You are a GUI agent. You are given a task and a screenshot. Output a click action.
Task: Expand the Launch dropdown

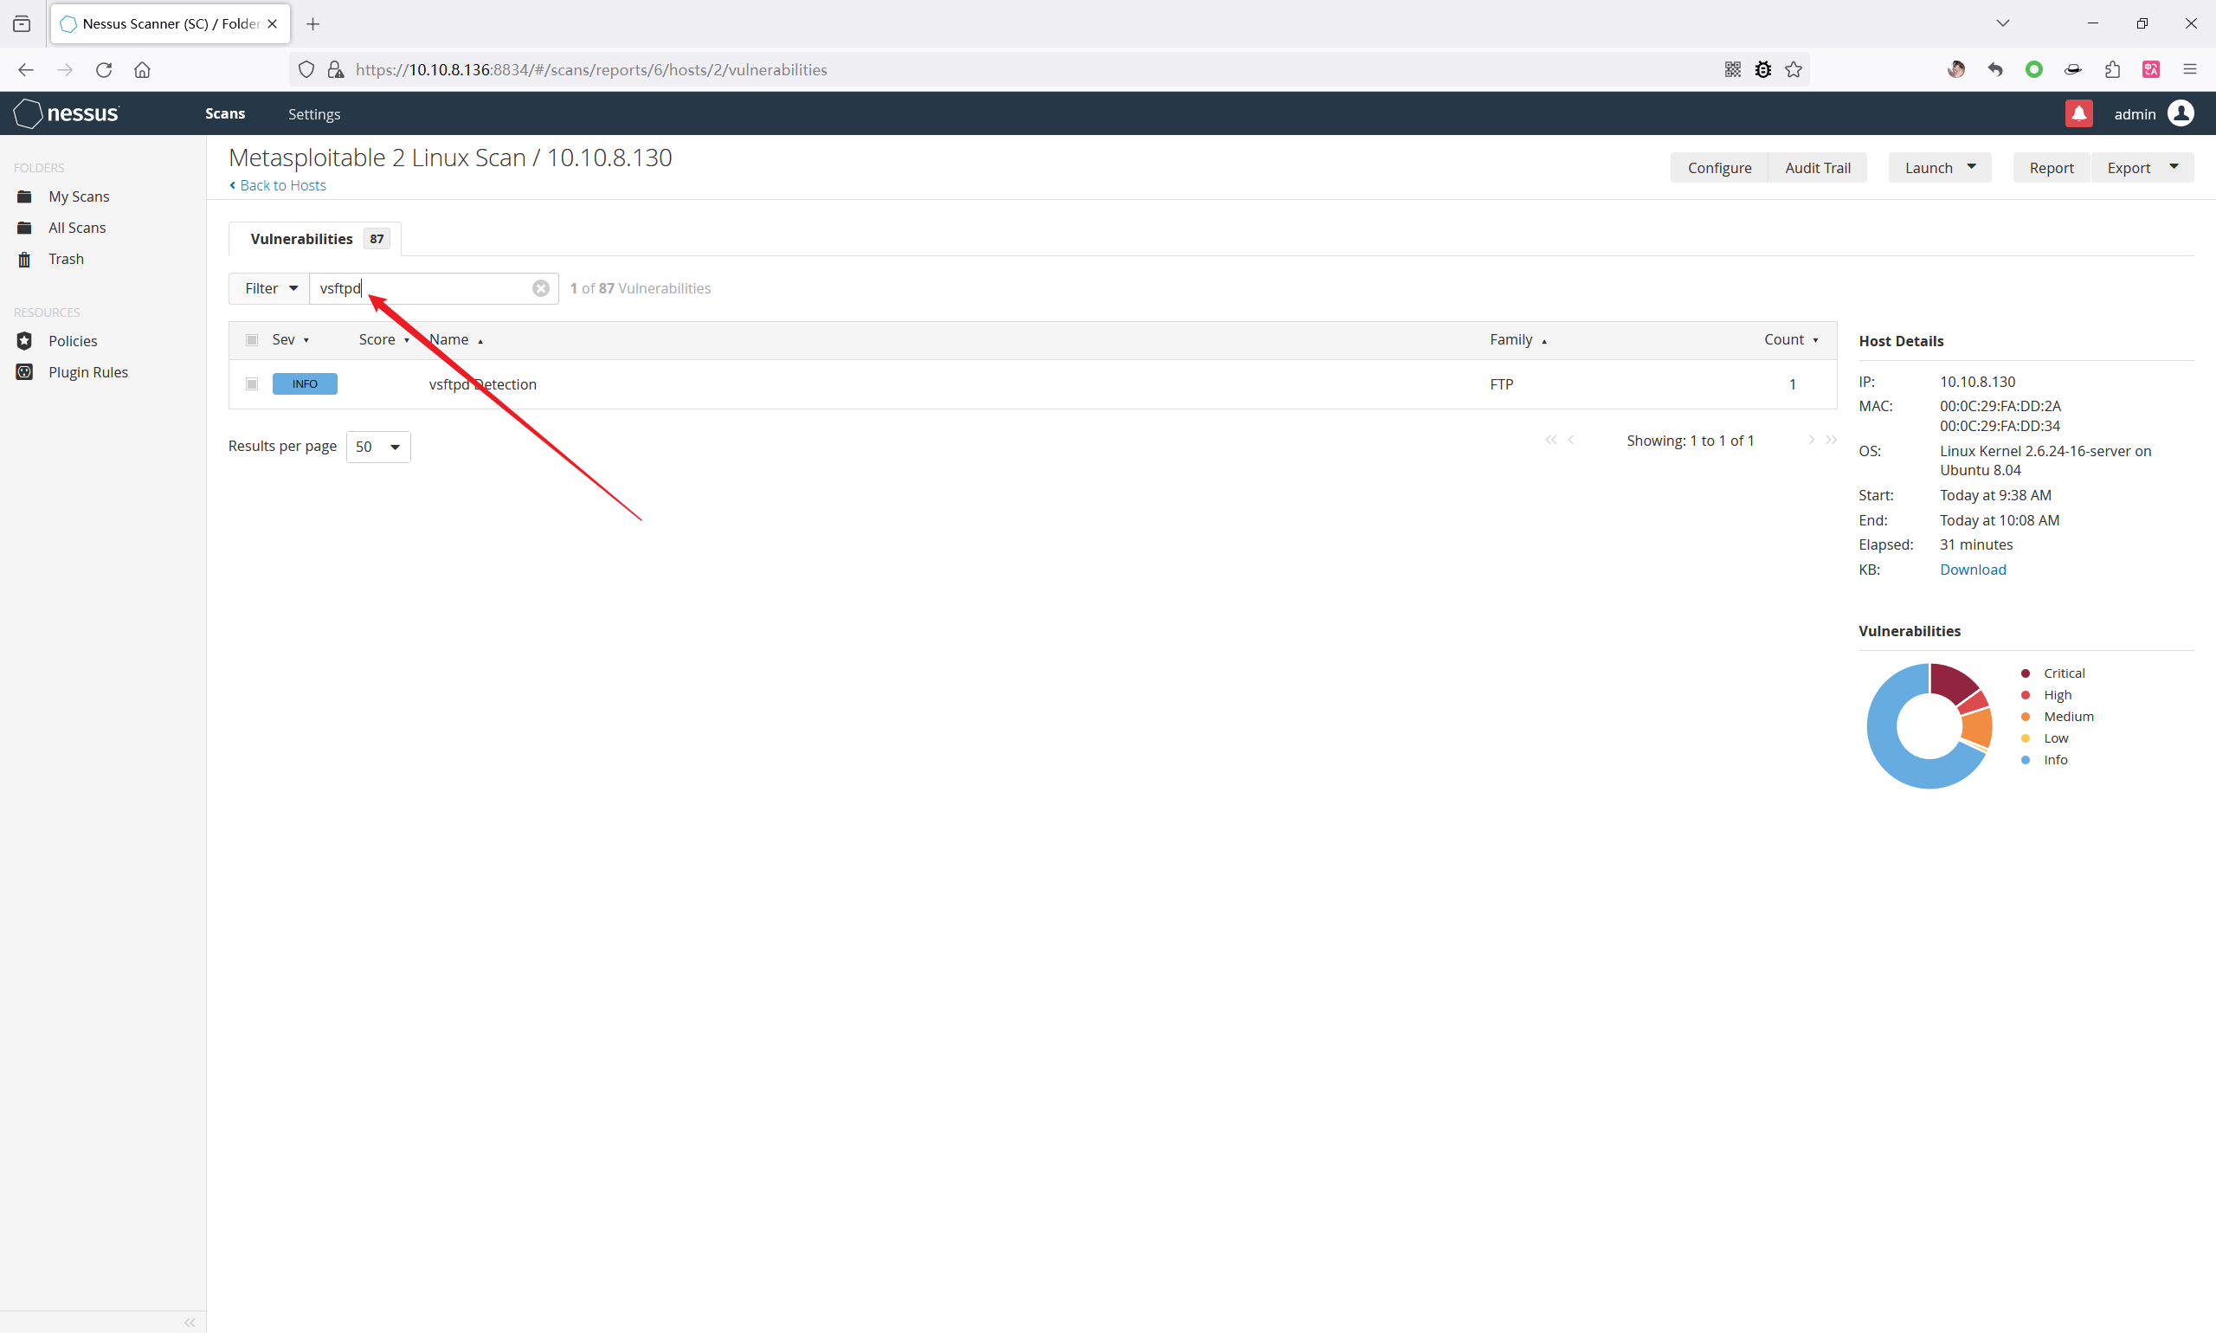(1939, 168)
